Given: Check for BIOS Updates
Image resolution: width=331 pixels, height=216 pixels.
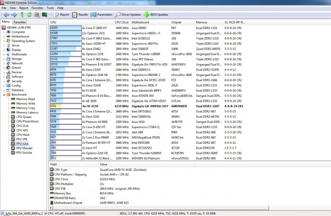Looking at the screenshot, I should click(156, 15).
